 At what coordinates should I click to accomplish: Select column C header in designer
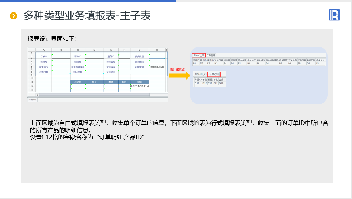click(78, 50)
